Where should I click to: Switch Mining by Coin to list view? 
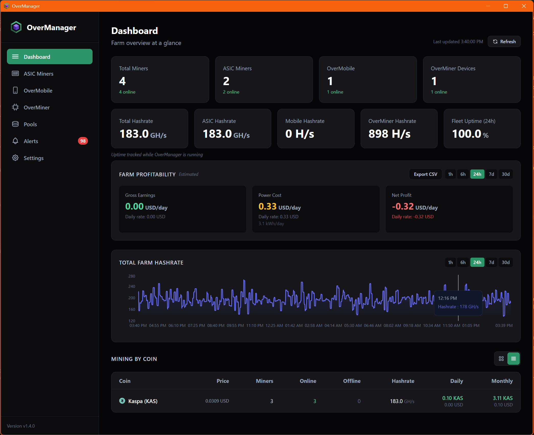(514, 359)
